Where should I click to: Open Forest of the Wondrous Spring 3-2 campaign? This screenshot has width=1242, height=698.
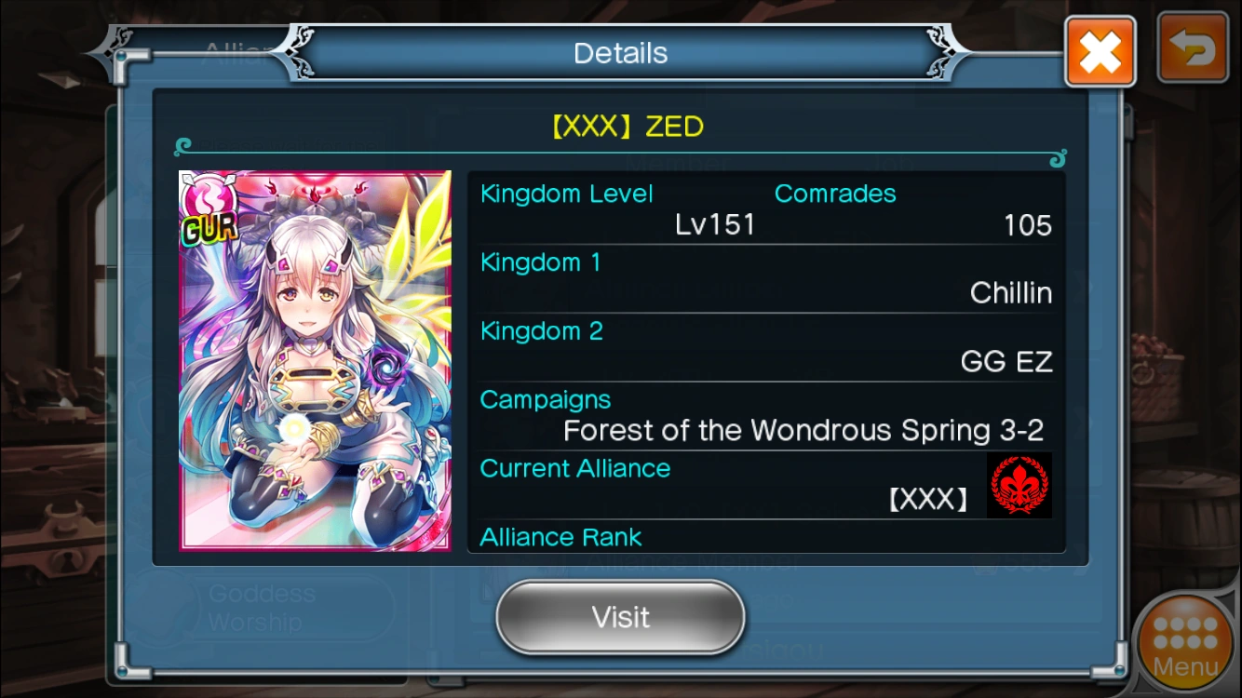pyautogui.click(x=803, y=430)
